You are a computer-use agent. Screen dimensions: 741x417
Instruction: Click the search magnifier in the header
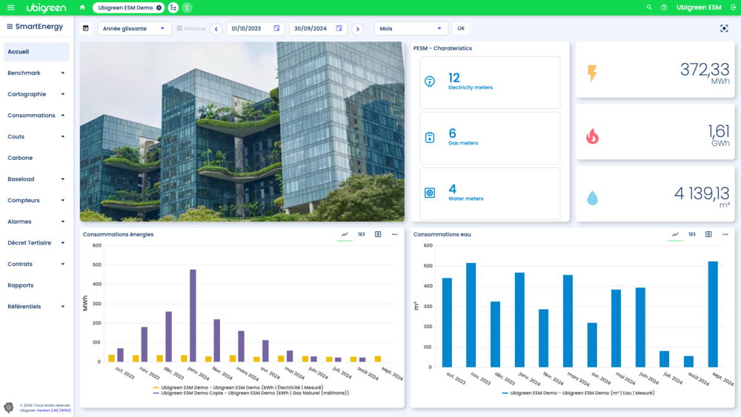(x=649, y=7)
